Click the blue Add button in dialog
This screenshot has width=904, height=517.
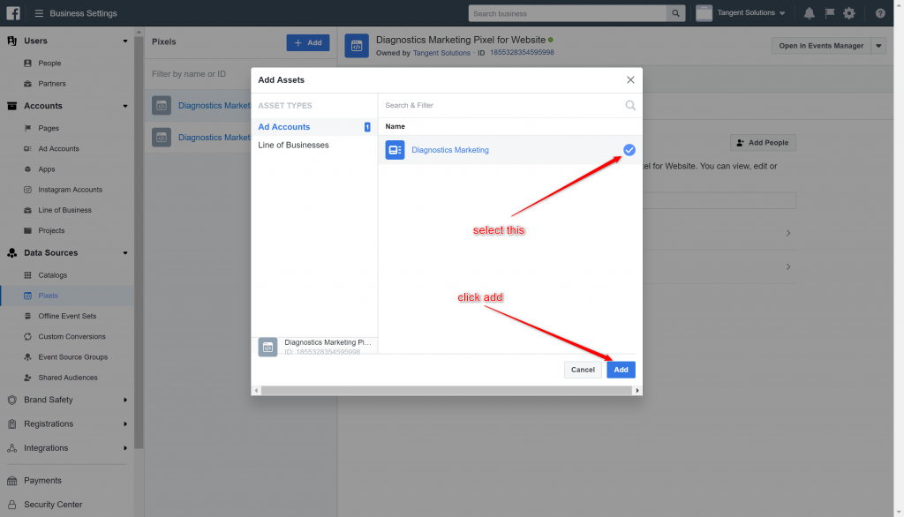621,370
